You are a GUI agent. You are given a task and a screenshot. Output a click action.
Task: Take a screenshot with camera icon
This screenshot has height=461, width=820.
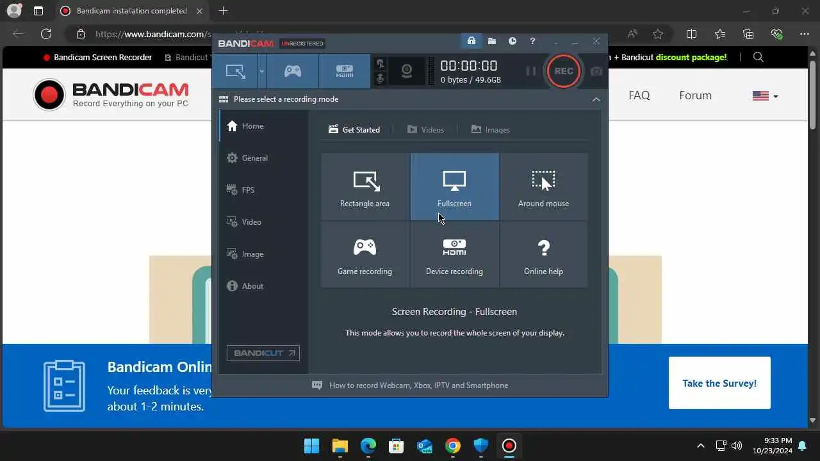(596, 71)
